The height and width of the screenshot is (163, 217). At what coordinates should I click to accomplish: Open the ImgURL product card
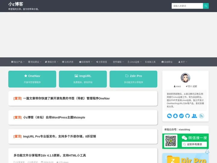(83, 79)
